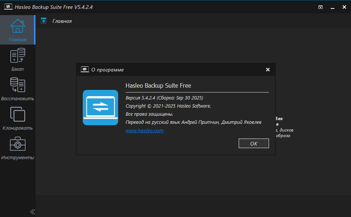Click the Версия 5.4.2.4 build text
This screenshot has height=217, width=351.
(164, 98)
